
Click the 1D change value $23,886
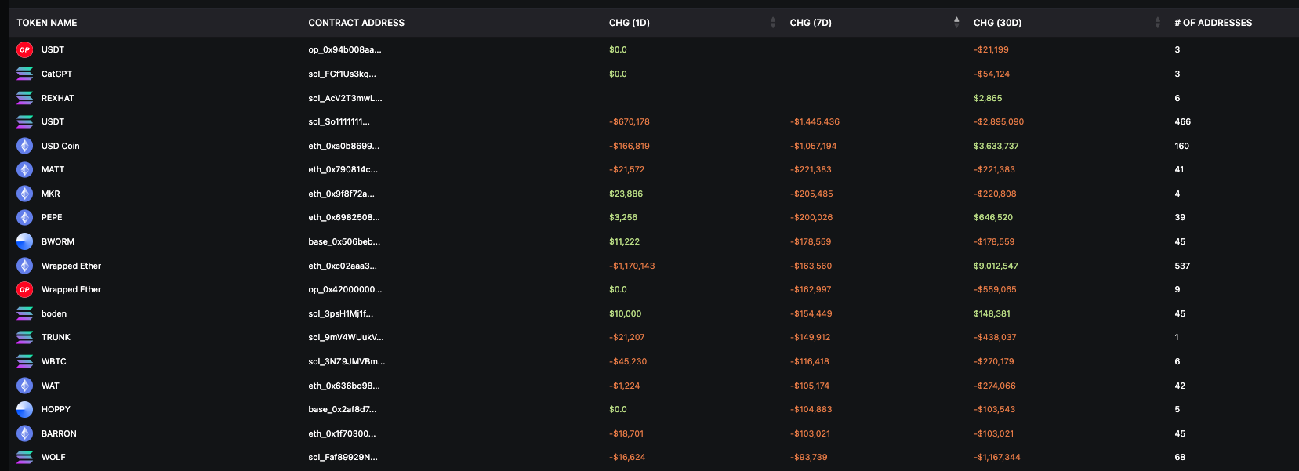click(x=626, y=194)
